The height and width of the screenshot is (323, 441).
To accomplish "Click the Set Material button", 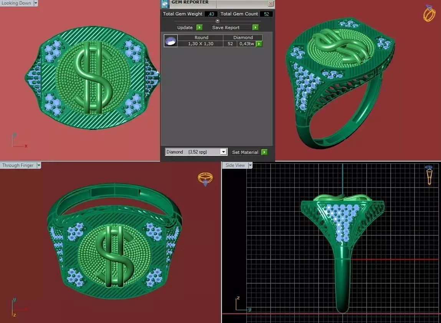I will [x=245, y=152].
